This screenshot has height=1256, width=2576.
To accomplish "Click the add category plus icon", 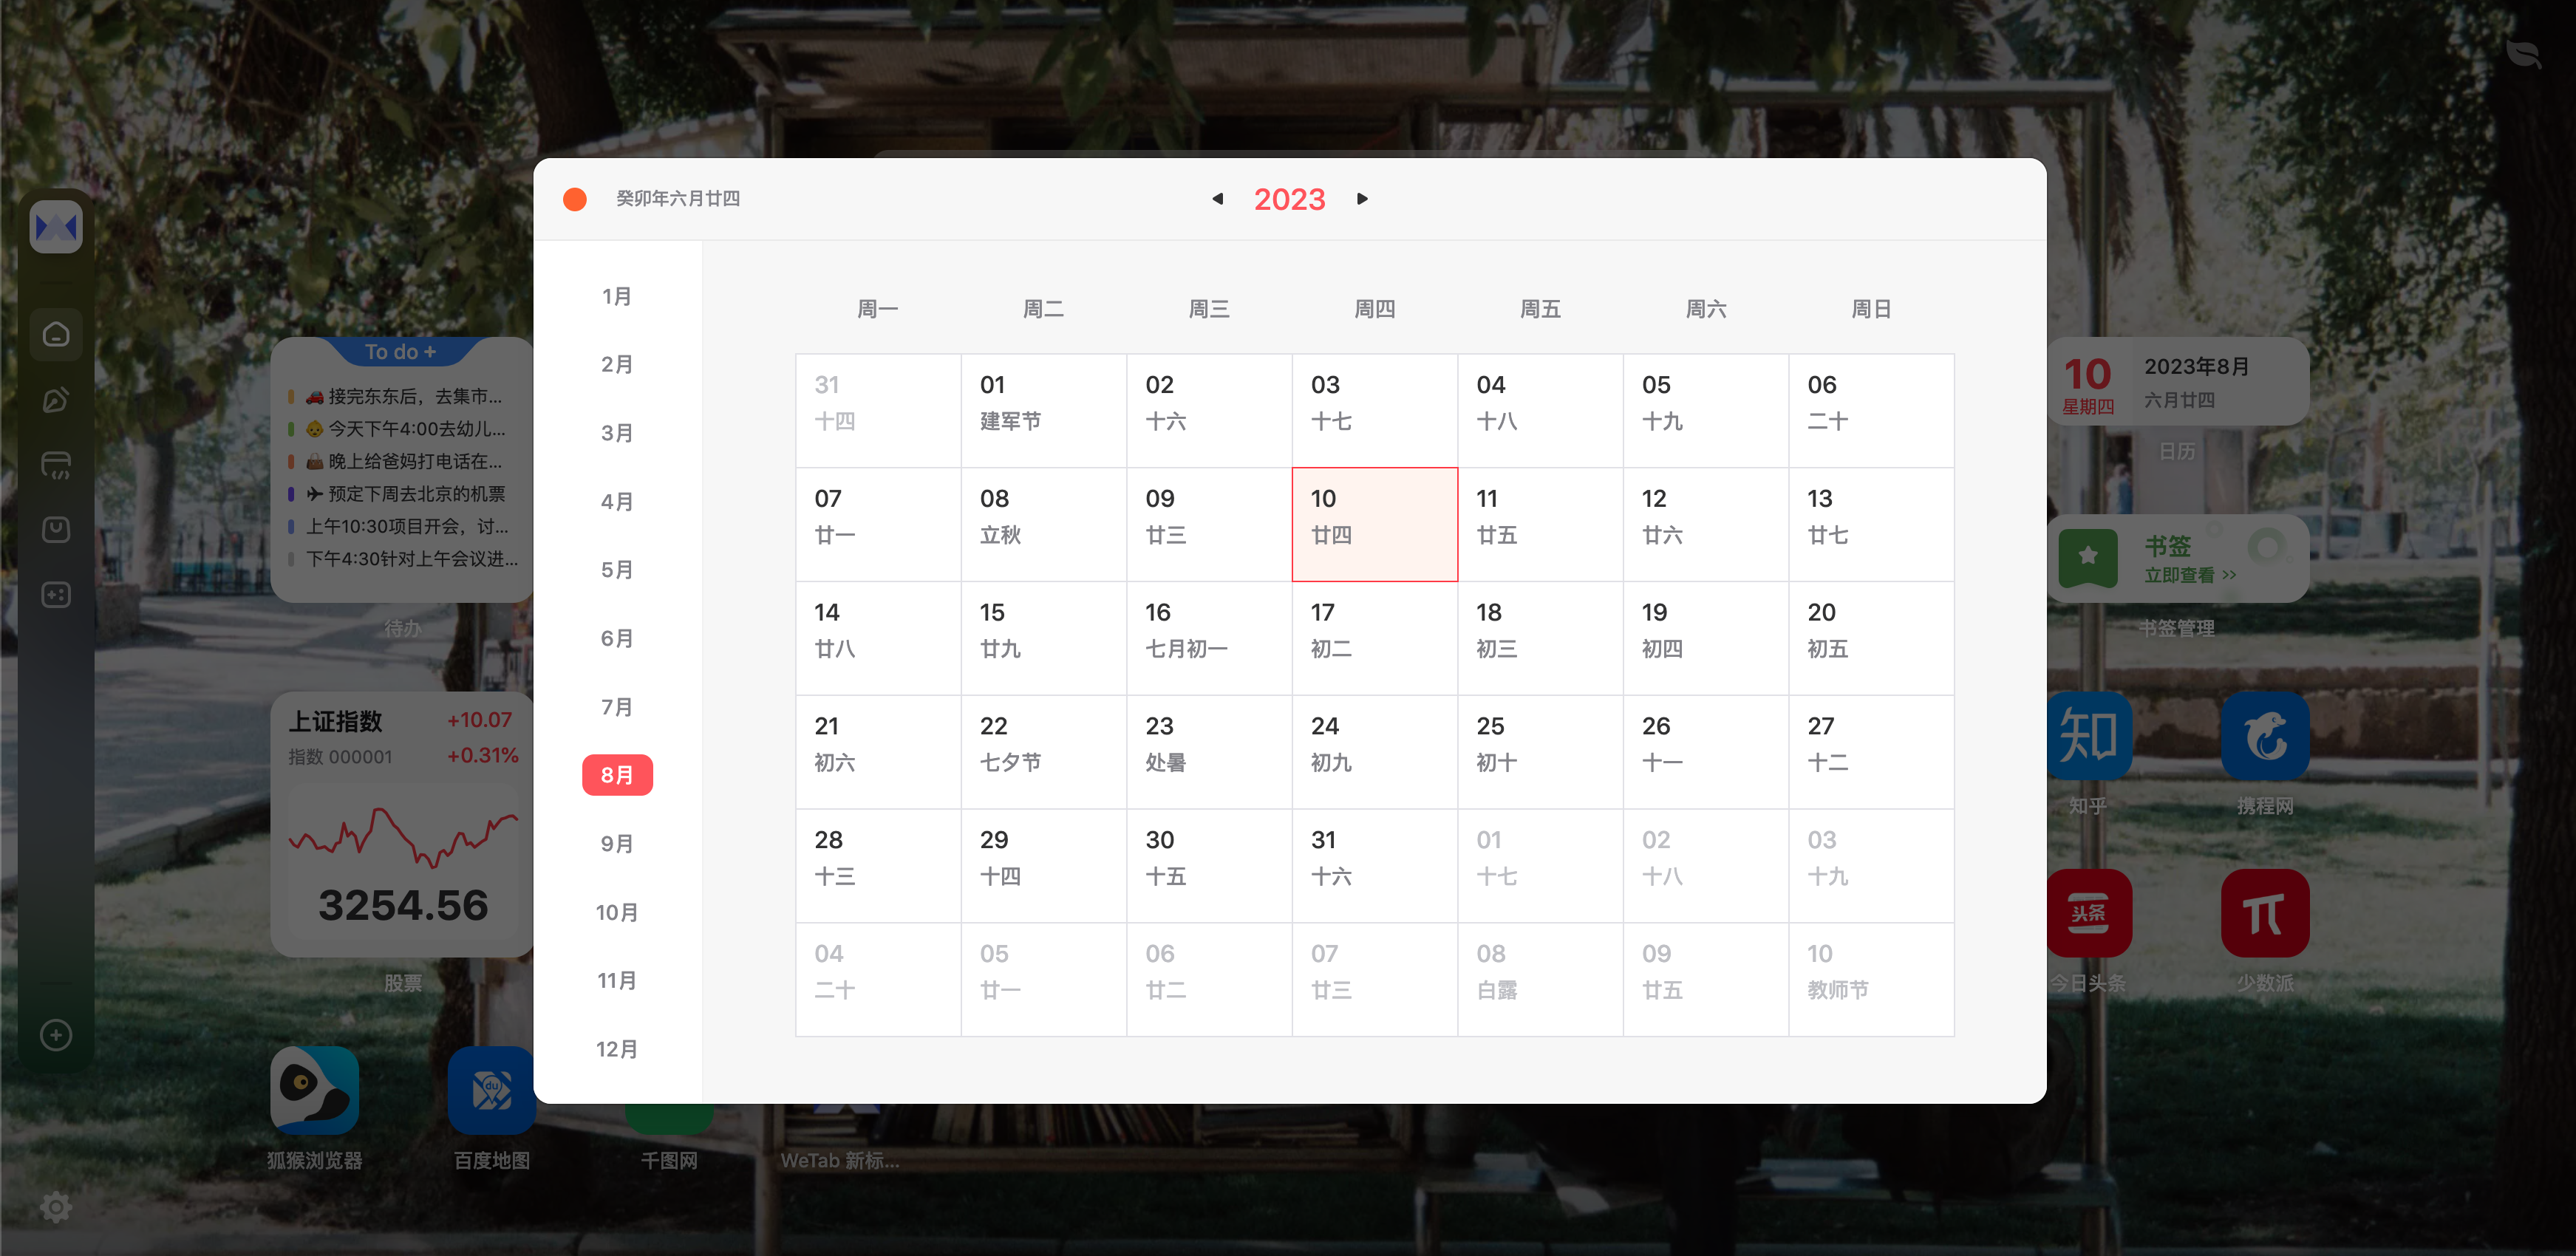I will (x=56, y=1035).
